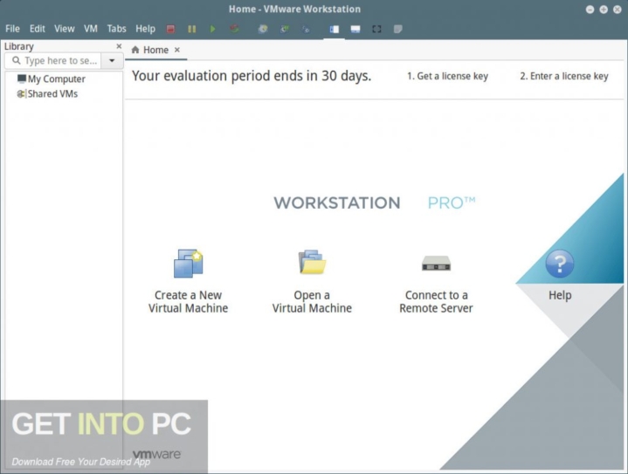Click the take snapshot toolbar icon
The image size is (628, 474).
coord(263,29)
